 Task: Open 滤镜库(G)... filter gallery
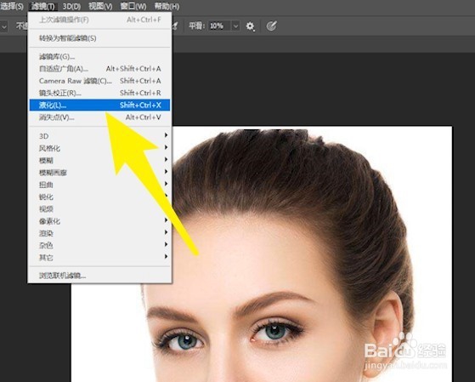point(99,56)
